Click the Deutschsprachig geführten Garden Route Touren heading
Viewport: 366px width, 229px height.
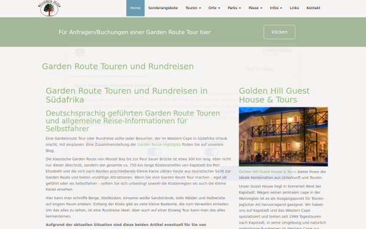(132, 121)
